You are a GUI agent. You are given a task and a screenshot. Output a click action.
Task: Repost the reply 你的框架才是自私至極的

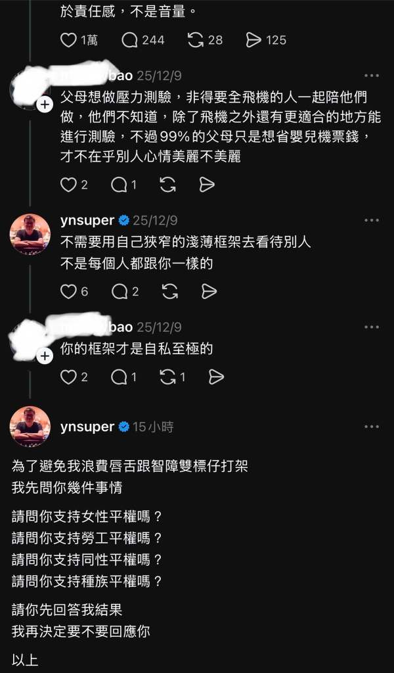click(x=168, y=377)
